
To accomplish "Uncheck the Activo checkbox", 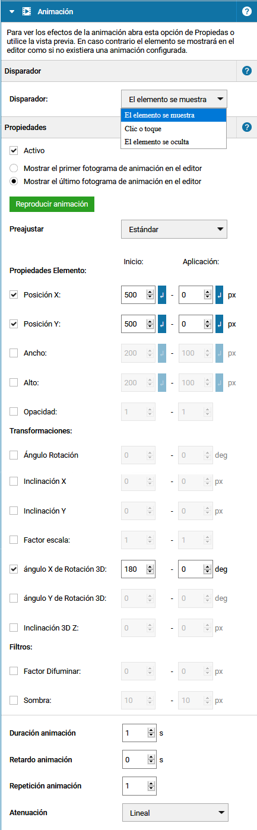I will (x=14, y=151).
